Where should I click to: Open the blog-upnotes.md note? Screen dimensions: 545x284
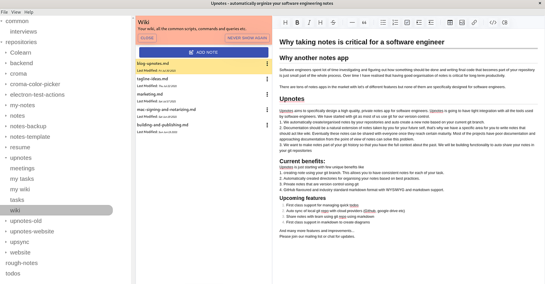204,66
